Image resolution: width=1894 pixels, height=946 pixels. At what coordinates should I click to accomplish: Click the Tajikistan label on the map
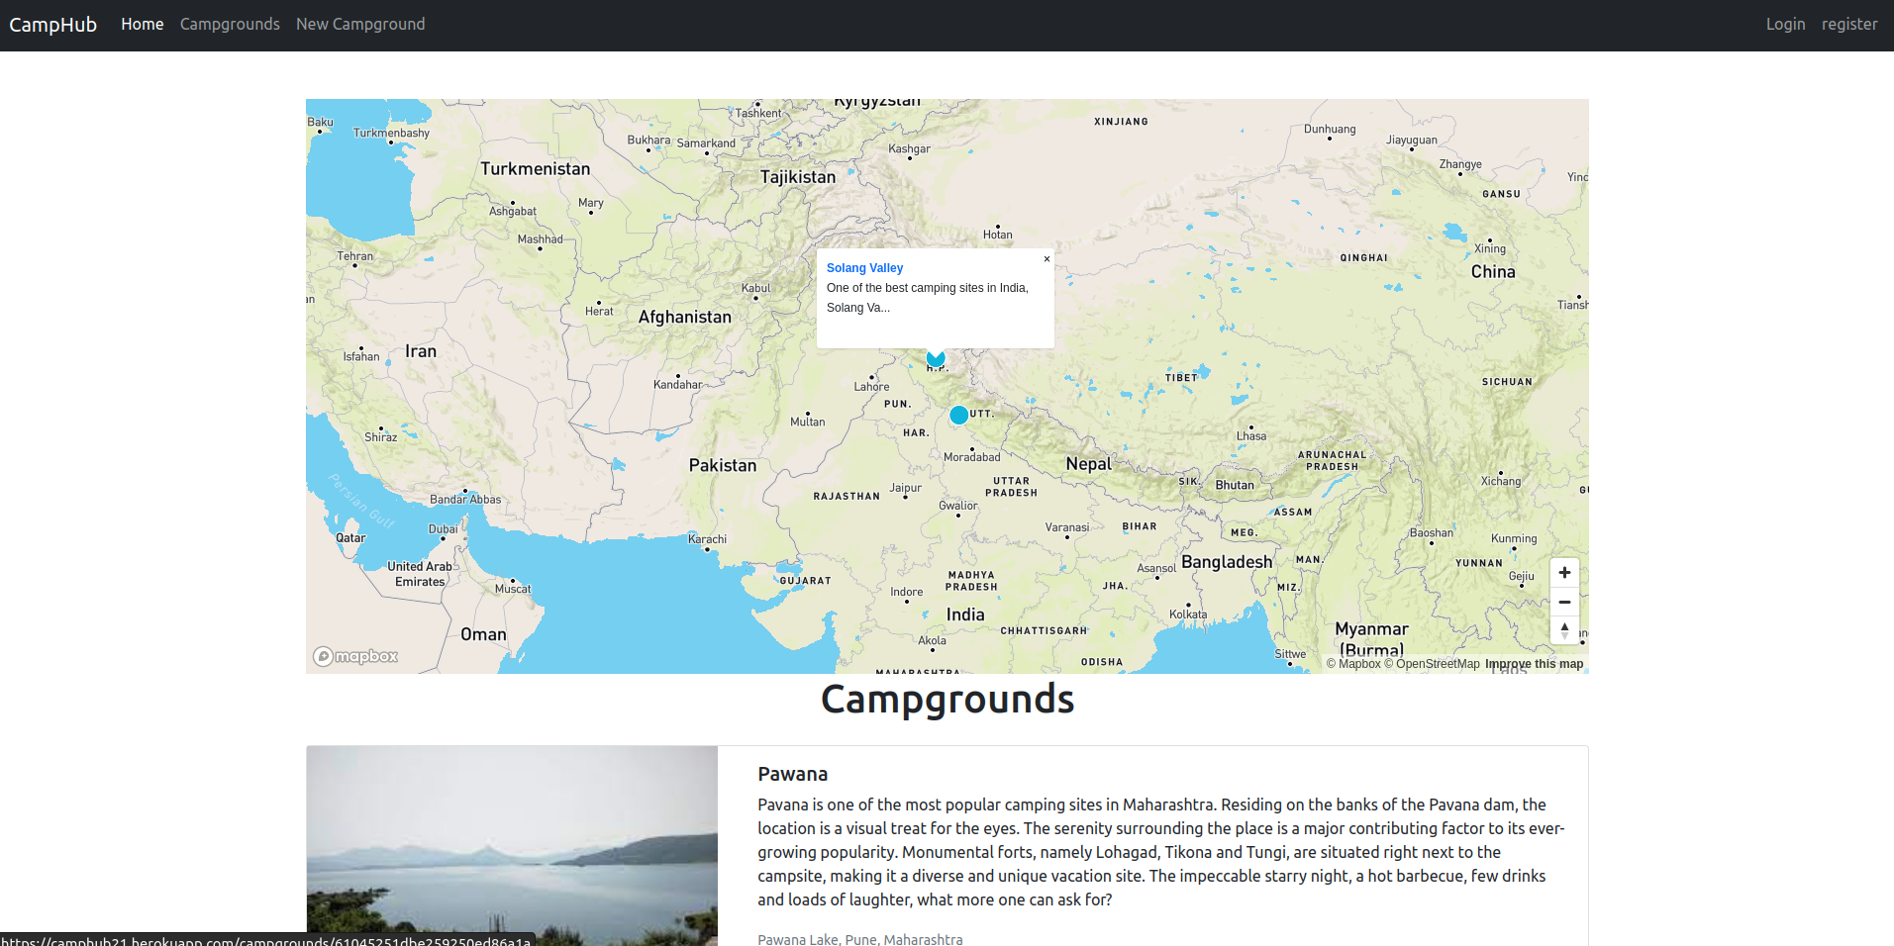pyautogui.click(x=798, y=177)
